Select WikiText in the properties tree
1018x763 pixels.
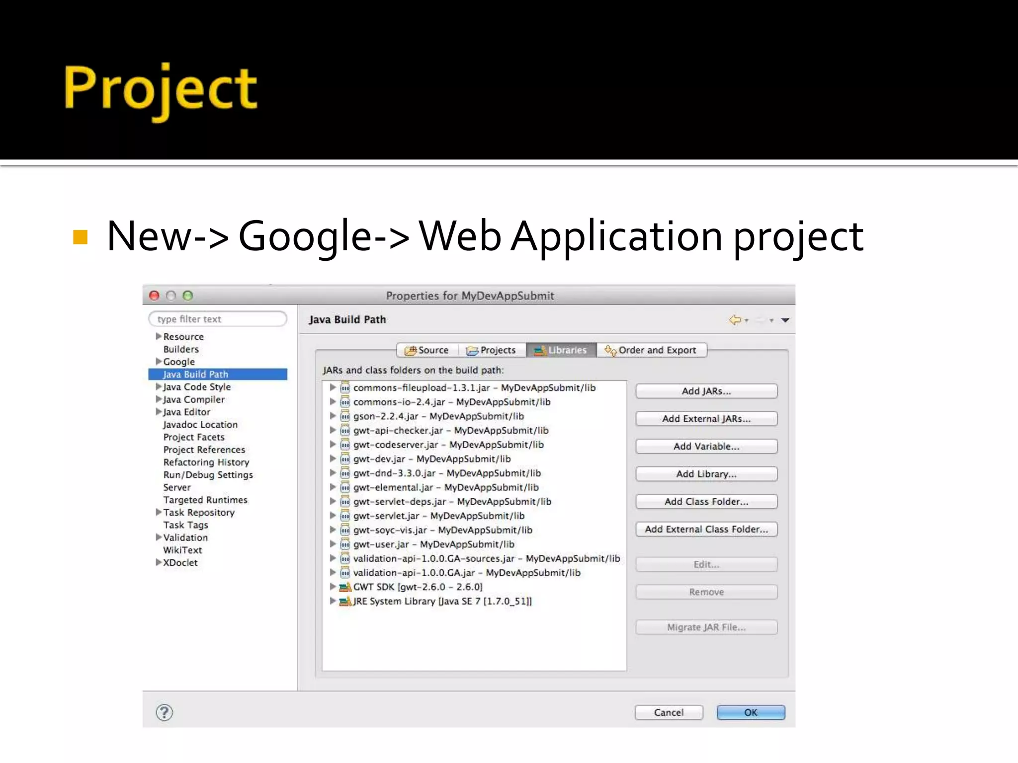pyautogui.click(x=182, y=550)
